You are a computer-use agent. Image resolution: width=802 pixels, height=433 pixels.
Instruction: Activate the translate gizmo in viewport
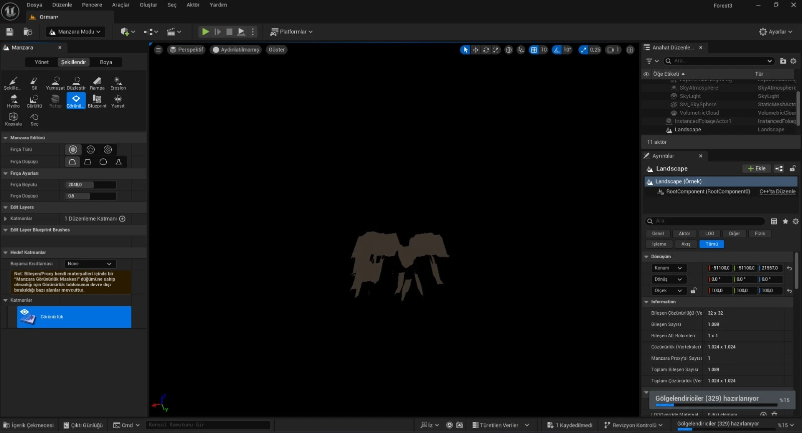point(476,50)
